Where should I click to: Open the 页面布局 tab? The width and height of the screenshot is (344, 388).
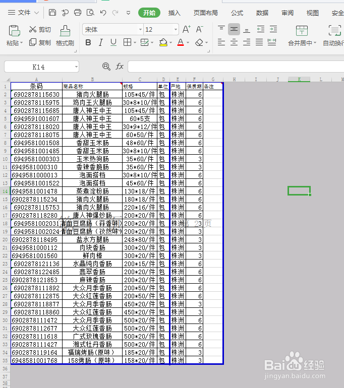point(206,13)
